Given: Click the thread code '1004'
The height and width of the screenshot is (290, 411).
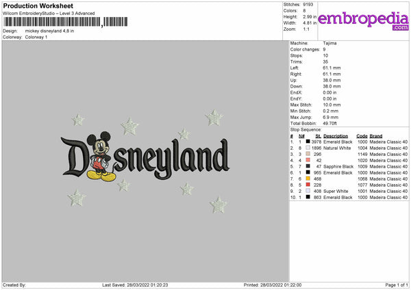Looking at the screenshot, I should pos(362,148).
